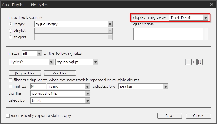Screen dimensions: 217x124
Task: Click the Remove Files button
Action: [25, 73]
